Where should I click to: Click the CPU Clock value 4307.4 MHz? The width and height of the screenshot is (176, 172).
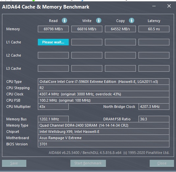tap(104, 94)
